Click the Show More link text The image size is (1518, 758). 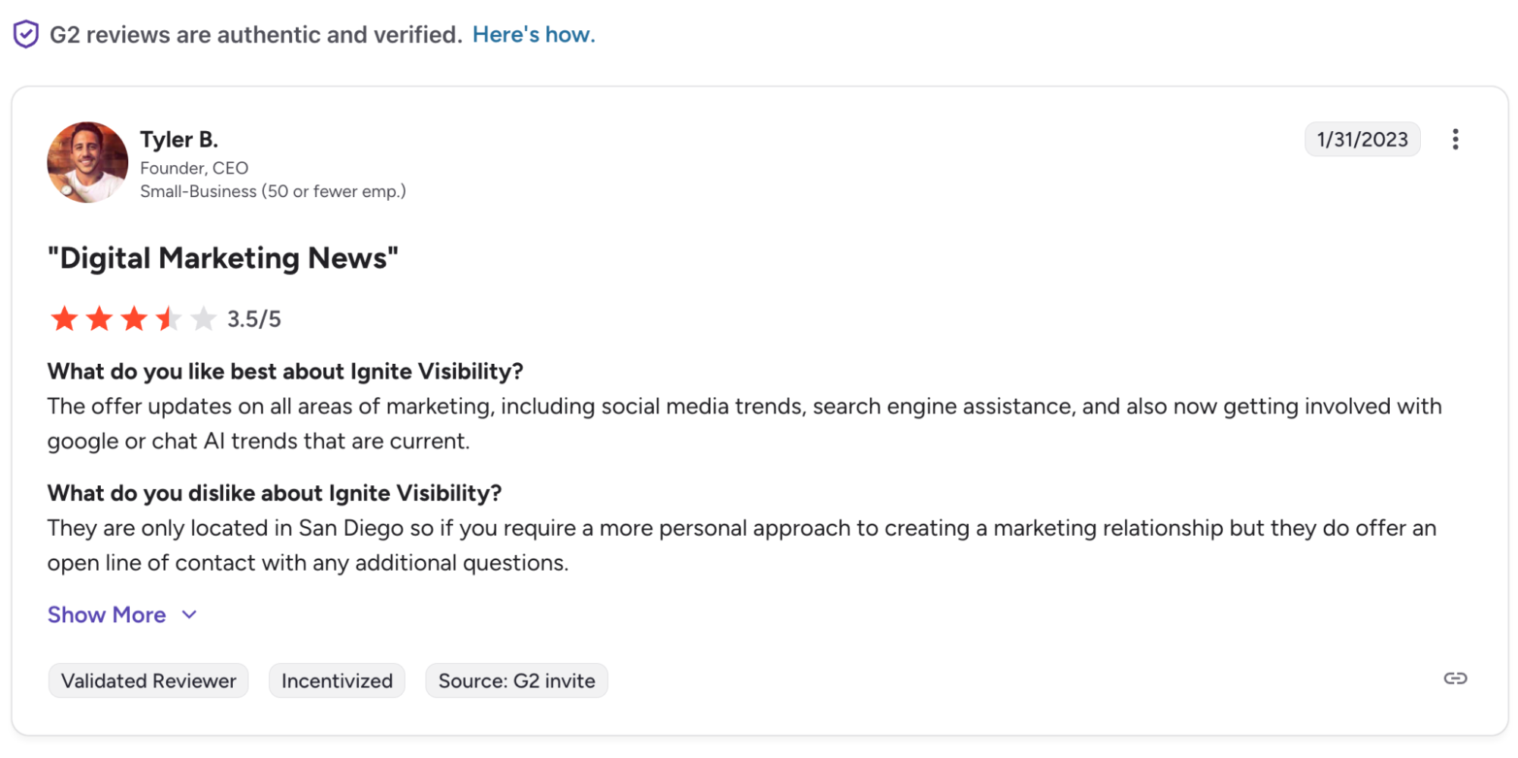(107, 615)
